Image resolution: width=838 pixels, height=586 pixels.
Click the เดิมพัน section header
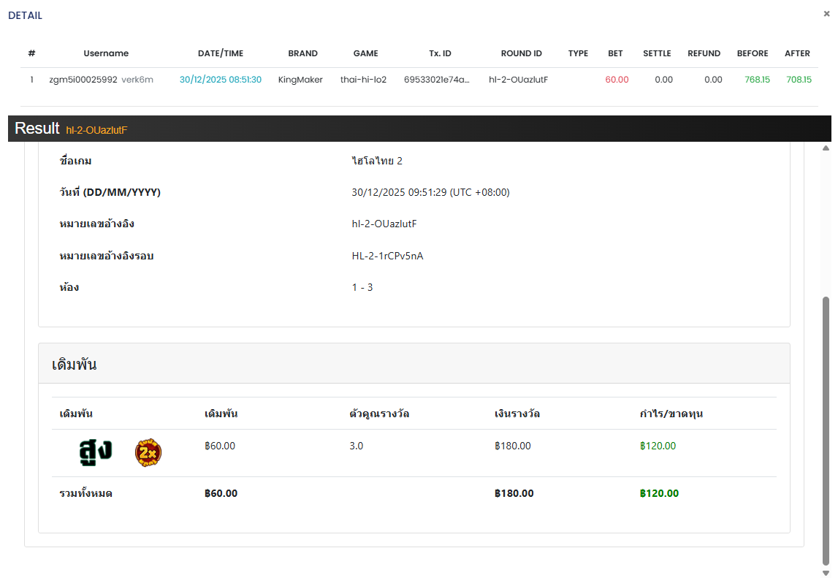pos(75,364)
